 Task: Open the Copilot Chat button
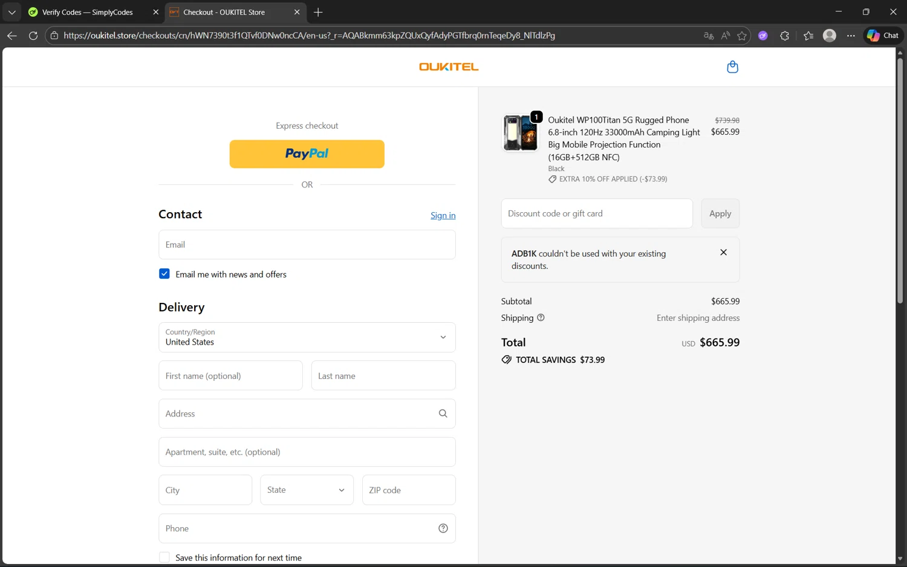tap(883, 36)
